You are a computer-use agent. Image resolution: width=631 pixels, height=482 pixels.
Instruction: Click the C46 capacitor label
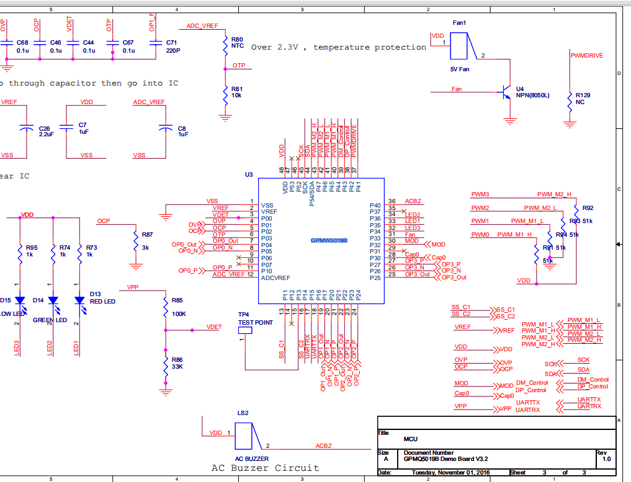[56, 46]
